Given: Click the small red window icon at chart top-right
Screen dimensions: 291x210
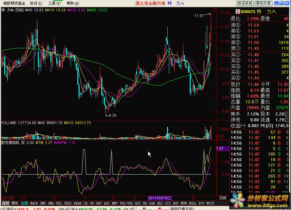Looking at the screenshot, I should pos(214,10).
